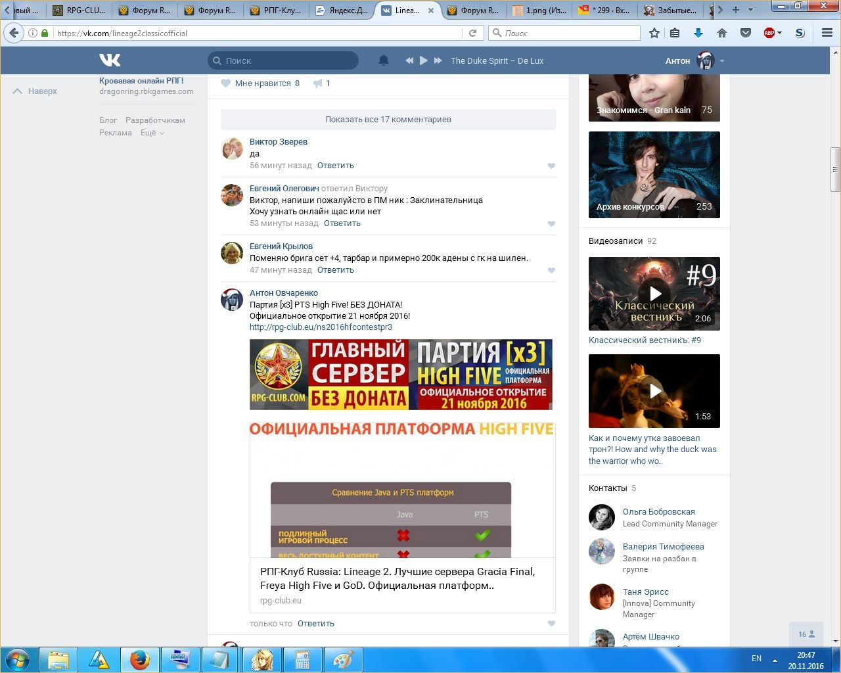The image size is (841, 673).
Task: Like Виктор Зверев's comment
Action: 551,166
